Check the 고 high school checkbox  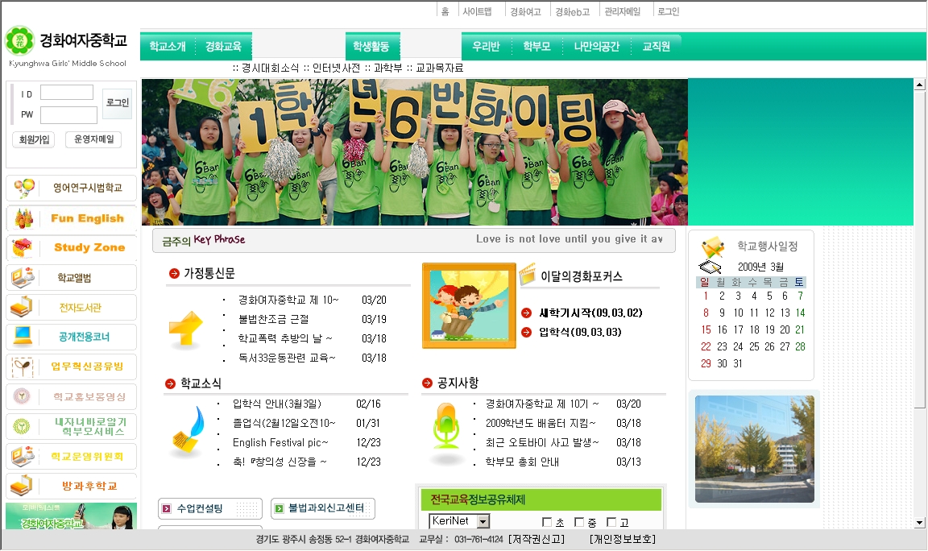coord(611,523)
